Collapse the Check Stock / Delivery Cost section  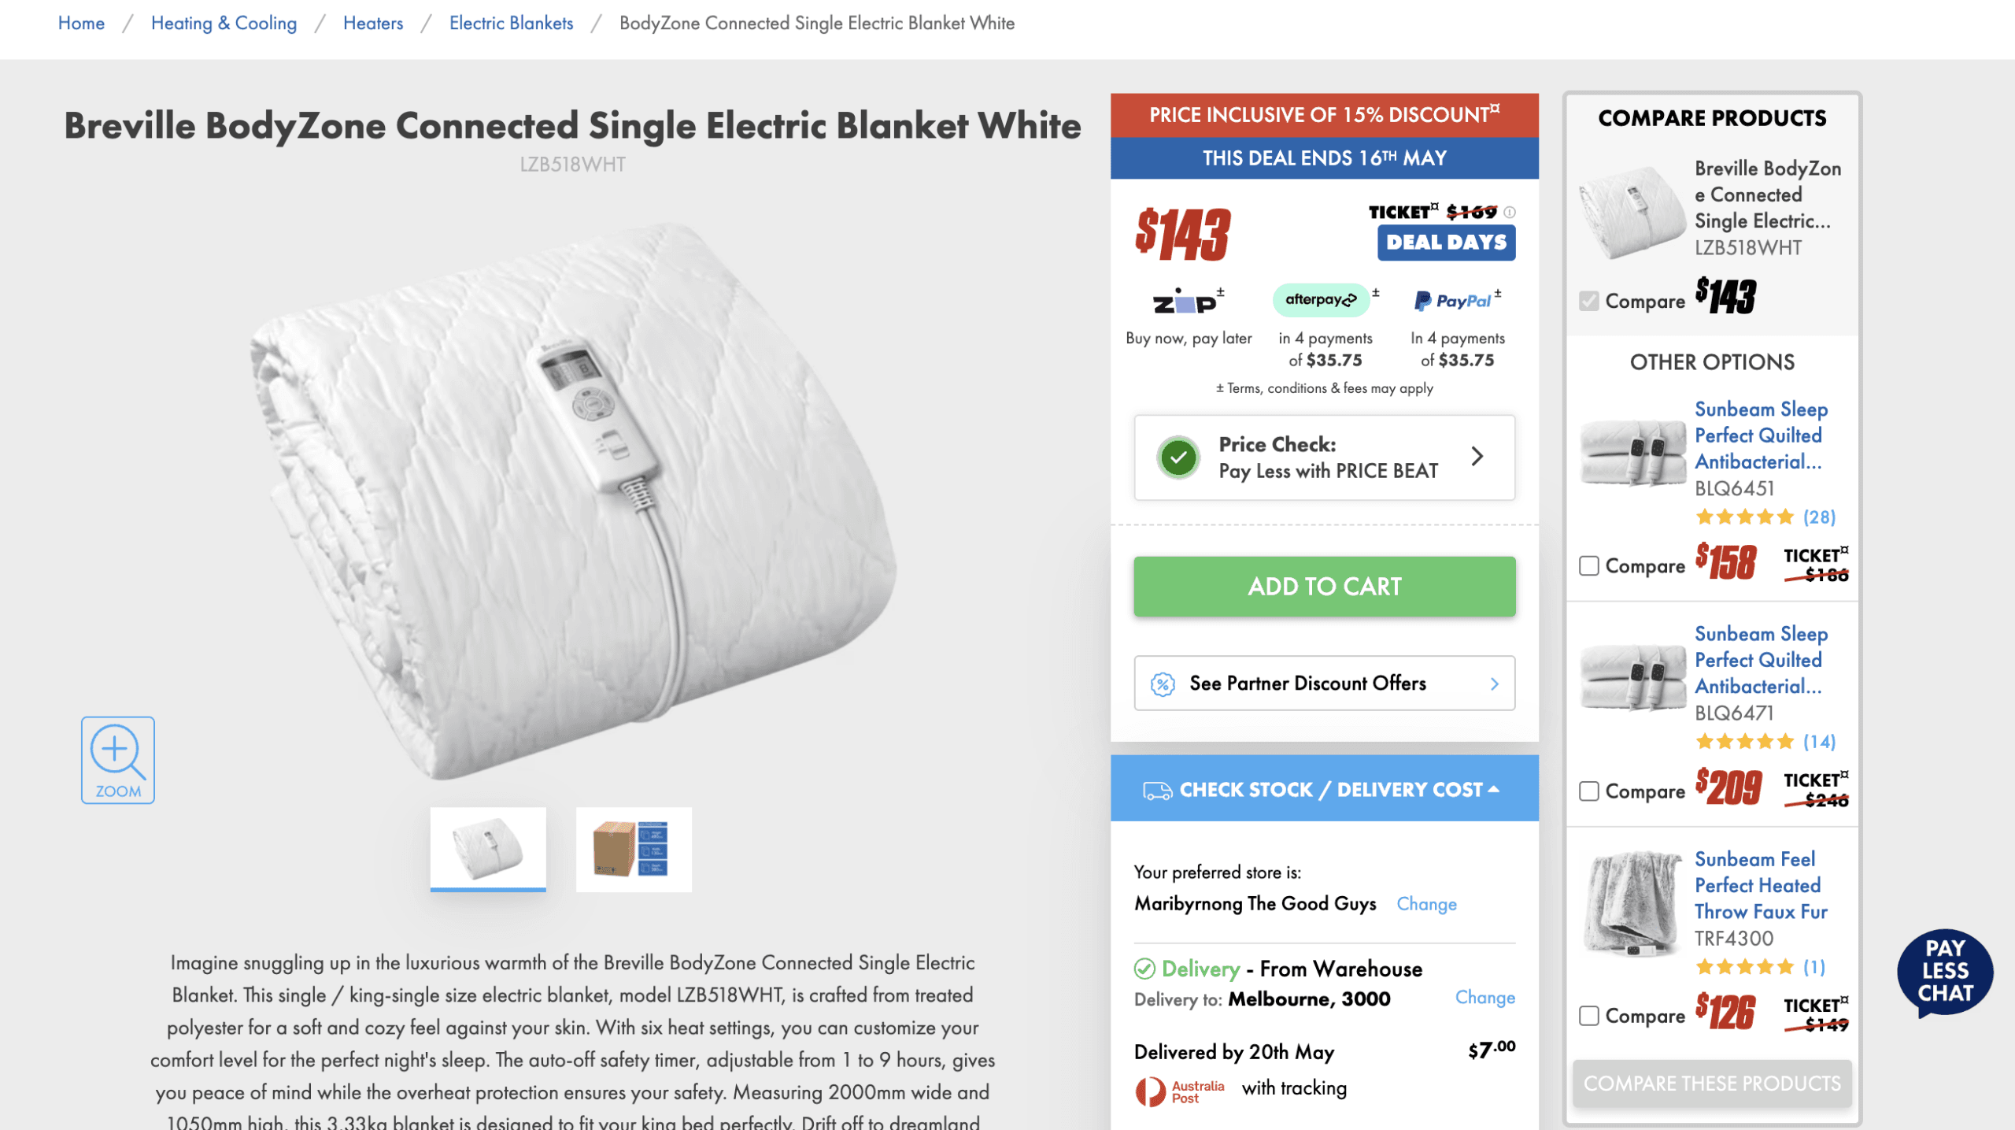[x=1325, y=788]
